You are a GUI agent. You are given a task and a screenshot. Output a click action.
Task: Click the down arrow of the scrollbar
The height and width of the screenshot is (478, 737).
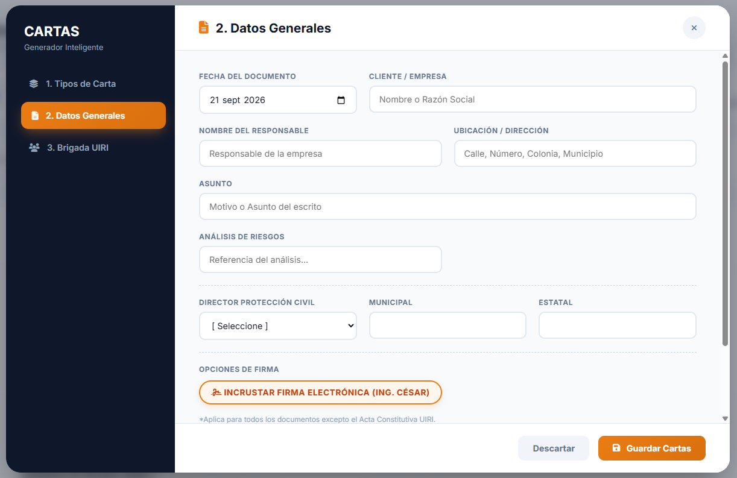[726, 418]
